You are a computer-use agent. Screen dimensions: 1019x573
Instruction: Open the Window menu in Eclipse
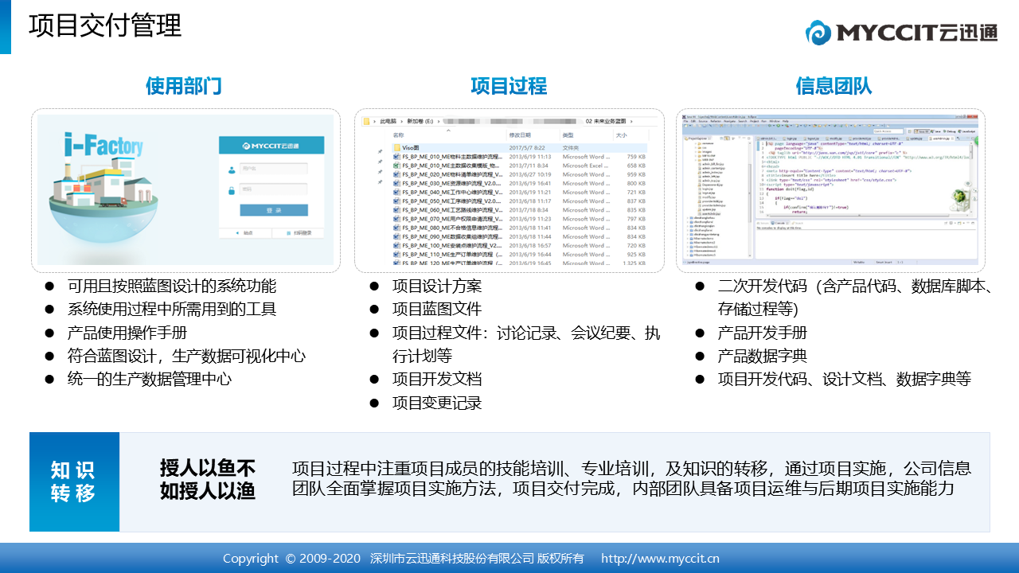click(775, 121)
